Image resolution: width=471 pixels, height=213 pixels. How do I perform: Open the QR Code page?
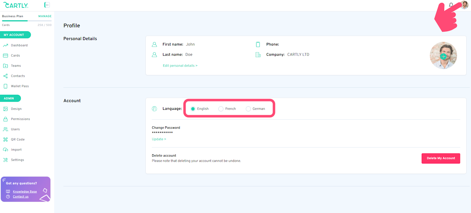tap(18, 140)
